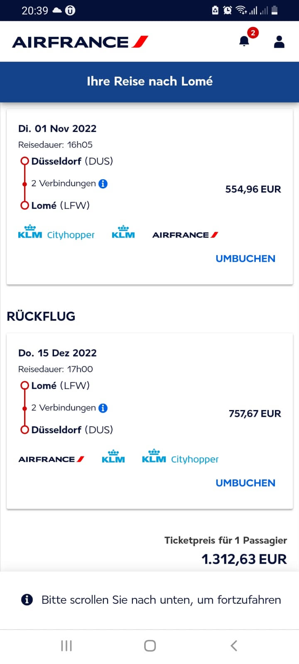Tap info icon beside outbound 2 Verbindungen
299x664 pixels.
coord(103,183)
